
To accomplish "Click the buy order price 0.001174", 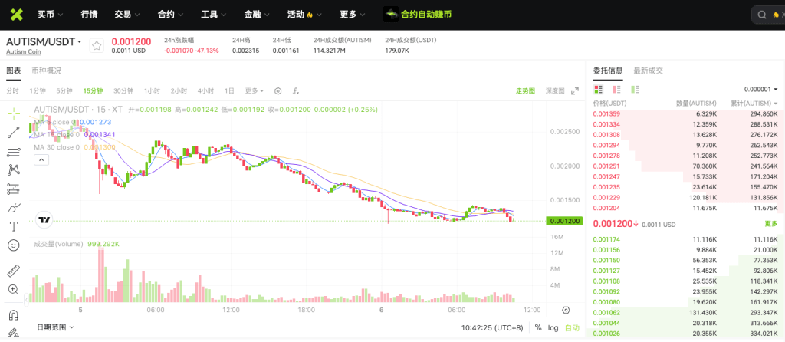I will tap(606, 239).
